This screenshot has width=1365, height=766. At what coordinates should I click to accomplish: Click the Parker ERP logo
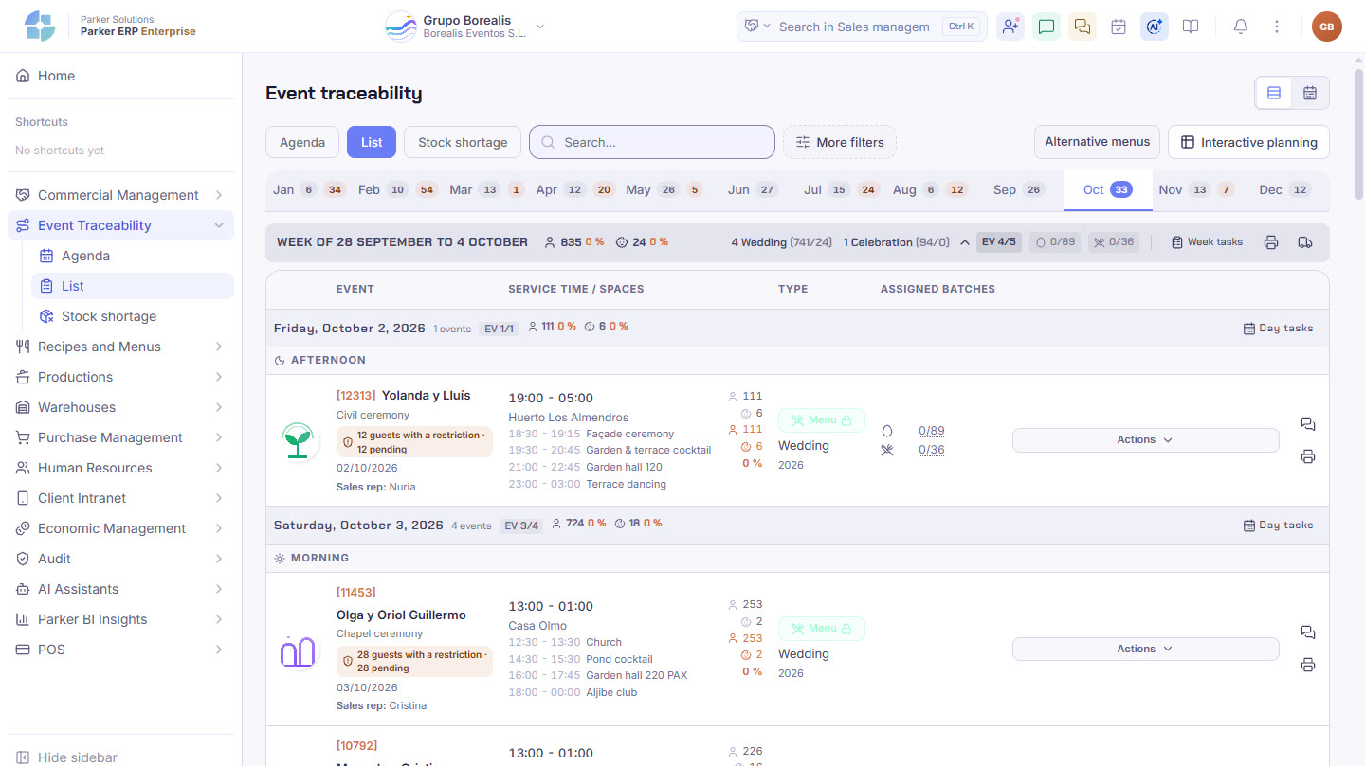coord(40,27)
